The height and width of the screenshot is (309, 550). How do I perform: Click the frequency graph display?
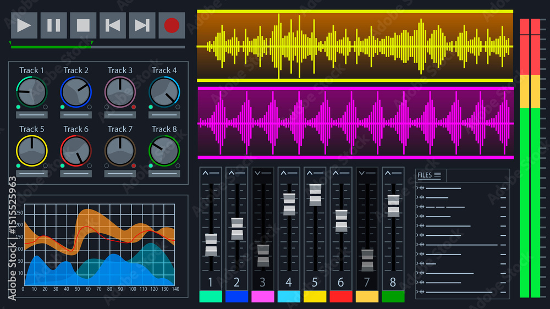(x=99, y=245)
